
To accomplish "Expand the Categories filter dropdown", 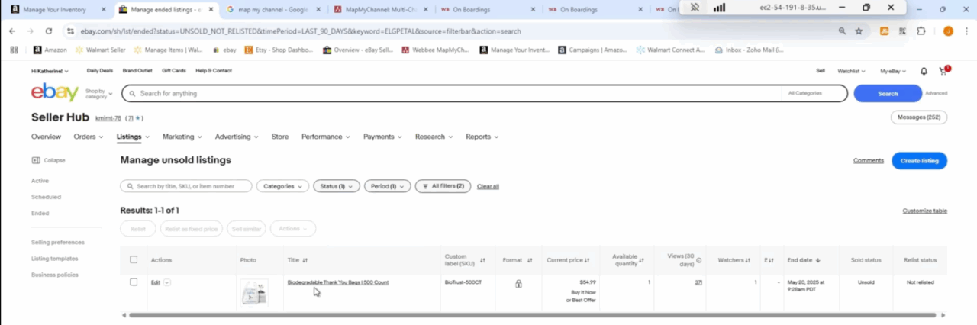I will (x=282, y=186).
